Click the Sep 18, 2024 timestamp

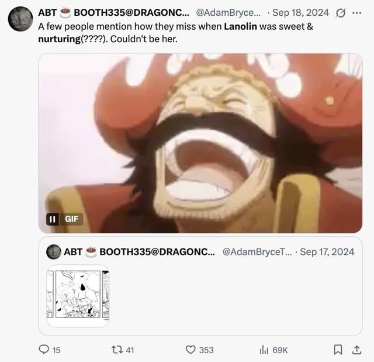click(300, 13)
